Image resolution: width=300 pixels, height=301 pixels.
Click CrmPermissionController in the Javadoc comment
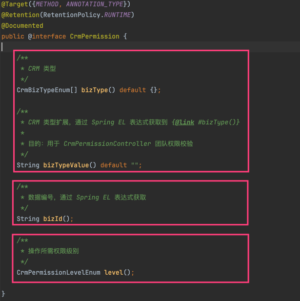coord(107,143)
